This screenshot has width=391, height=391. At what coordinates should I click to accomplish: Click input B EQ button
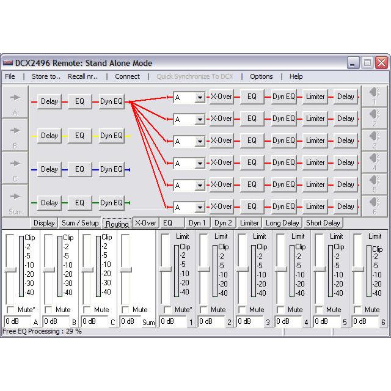tap(79, 136)
